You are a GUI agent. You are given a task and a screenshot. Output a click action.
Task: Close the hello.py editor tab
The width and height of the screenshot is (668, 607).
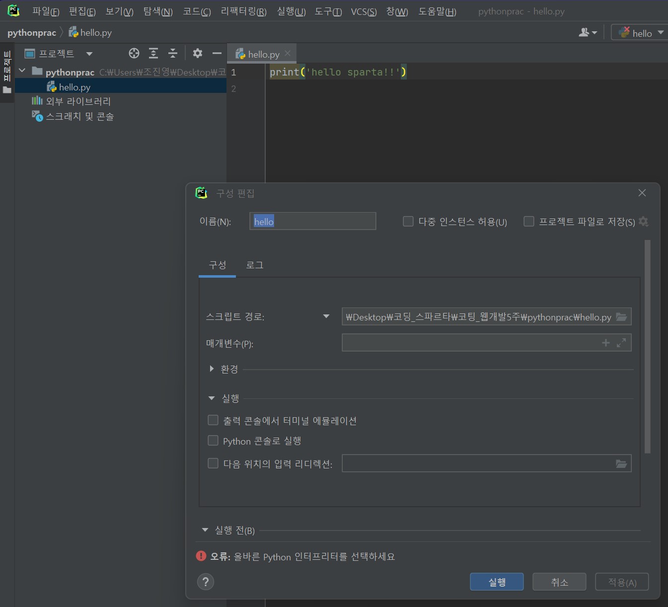288,53
